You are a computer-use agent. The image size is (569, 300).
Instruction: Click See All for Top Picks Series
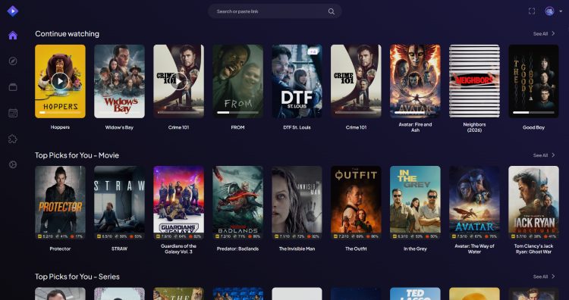click(x=540, y=277)
